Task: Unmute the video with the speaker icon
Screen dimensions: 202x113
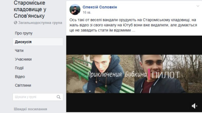Action: pos(195,106)
